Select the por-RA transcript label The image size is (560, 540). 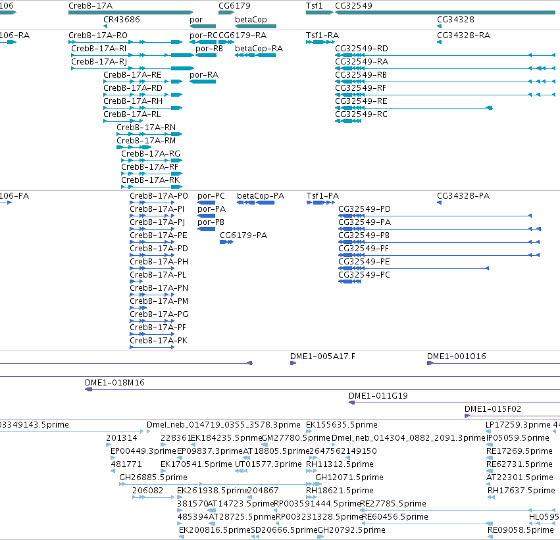tap(204, 75)
